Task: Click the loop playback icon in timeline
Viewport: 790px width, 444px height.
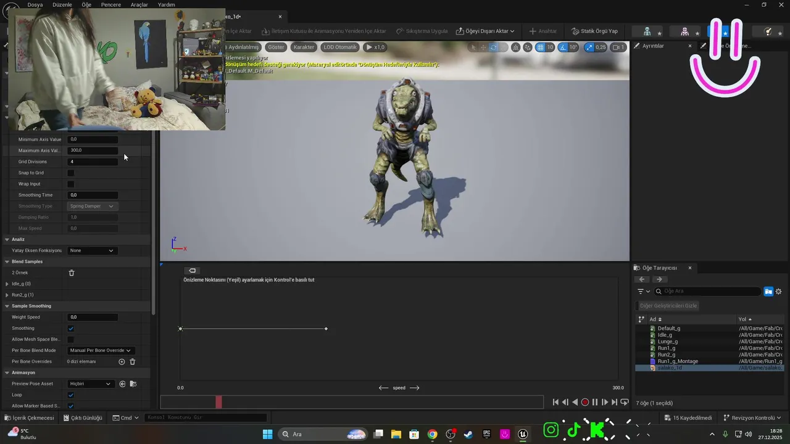Action: tap(624, 402)
